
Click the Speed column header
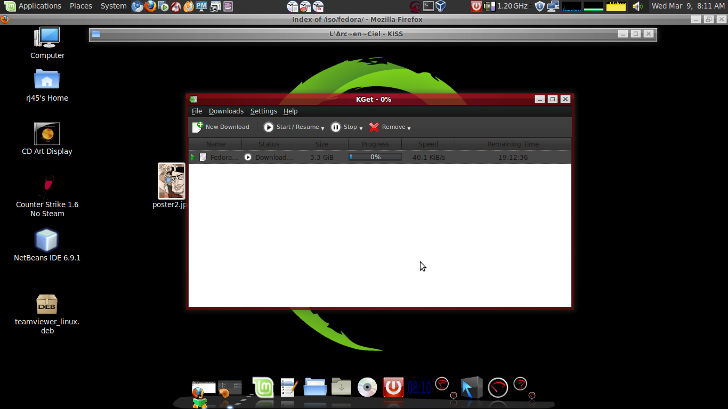(x=428, y=144)
